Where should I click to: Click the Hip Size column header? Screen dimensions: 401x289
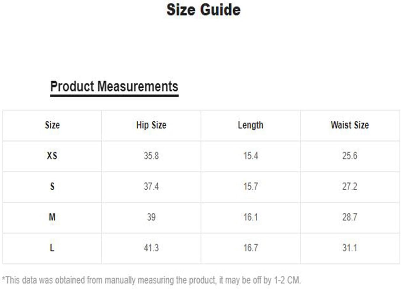coord(151,125)
